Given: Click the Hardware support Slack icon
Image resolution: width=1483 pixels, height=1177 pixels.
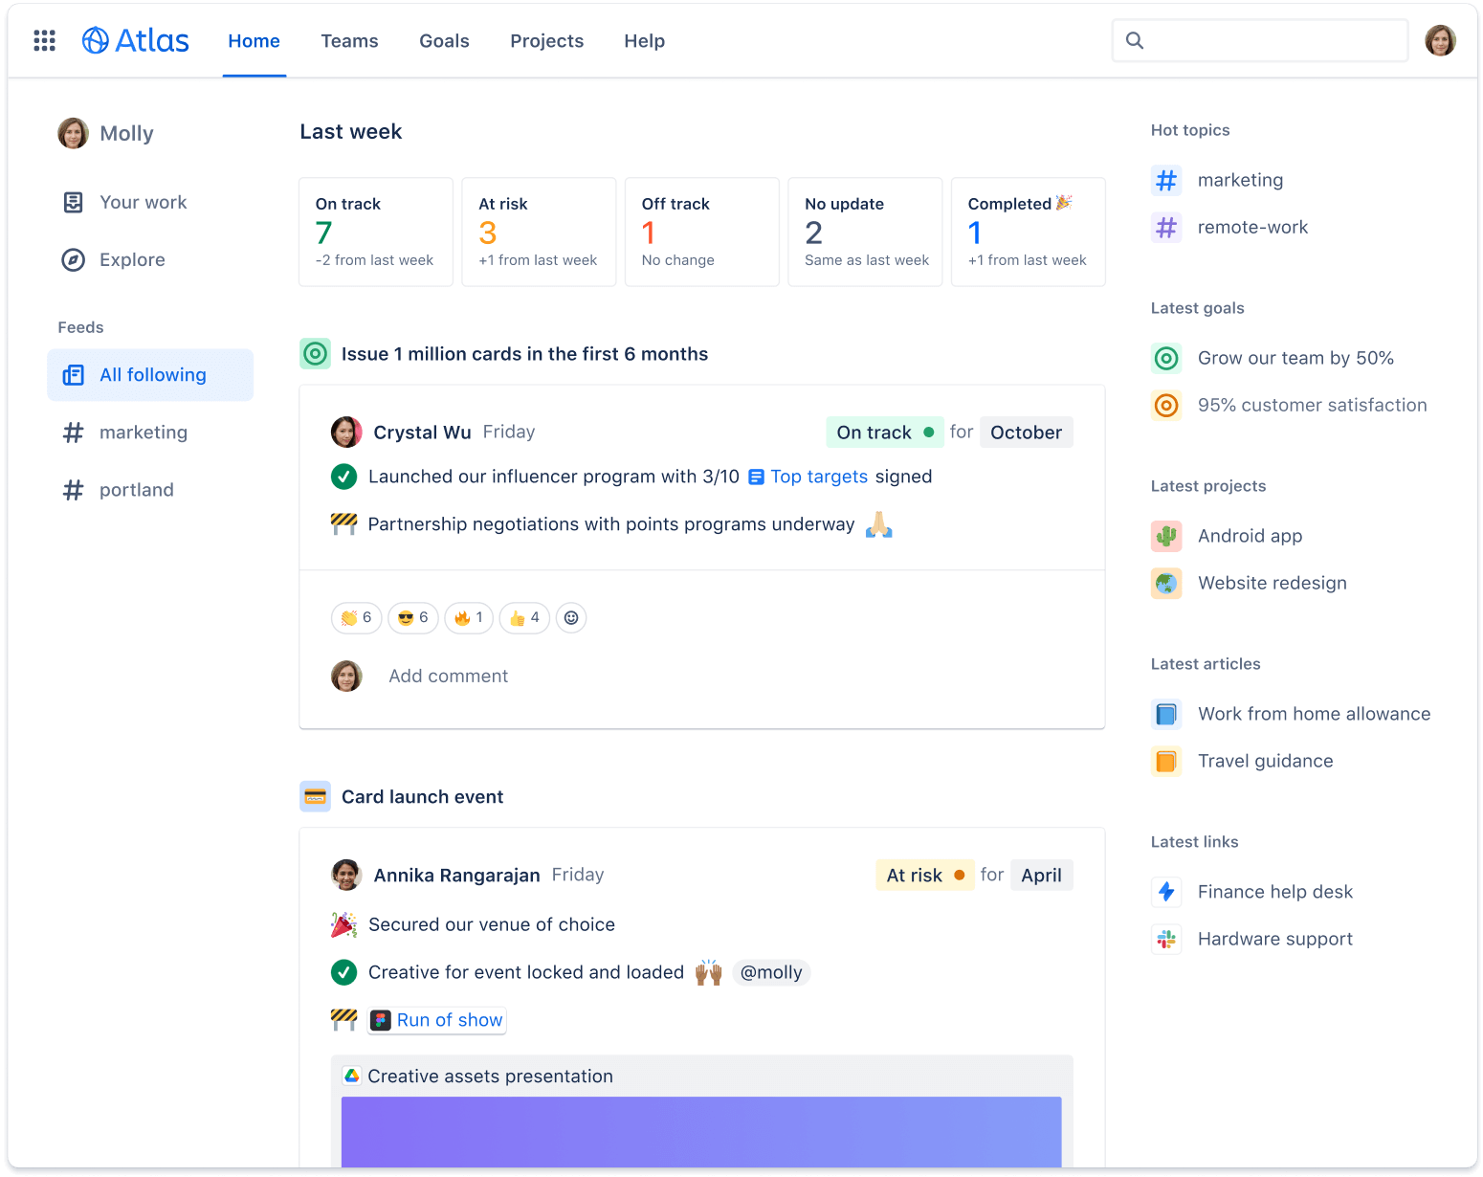Looking at the screenshot, I should [x=1166, y=939].
